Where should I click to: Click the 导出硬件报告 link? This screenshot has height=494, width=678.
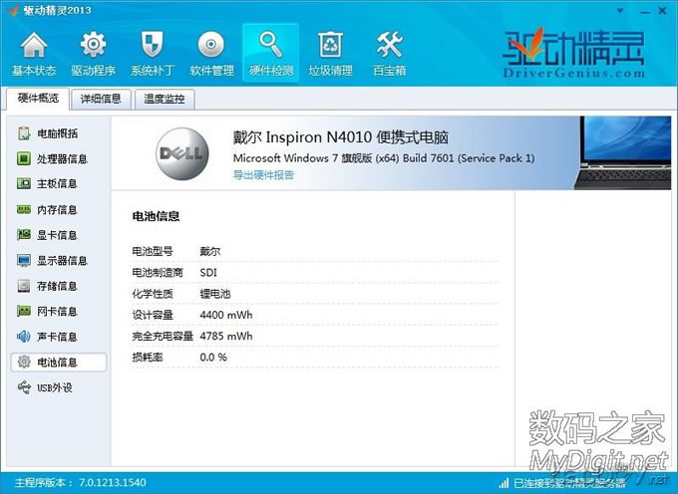click(263, 175)
